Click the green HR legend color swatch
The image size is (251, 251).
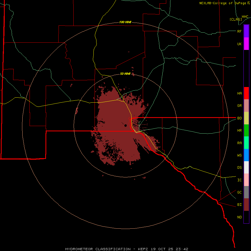(246, 131)
